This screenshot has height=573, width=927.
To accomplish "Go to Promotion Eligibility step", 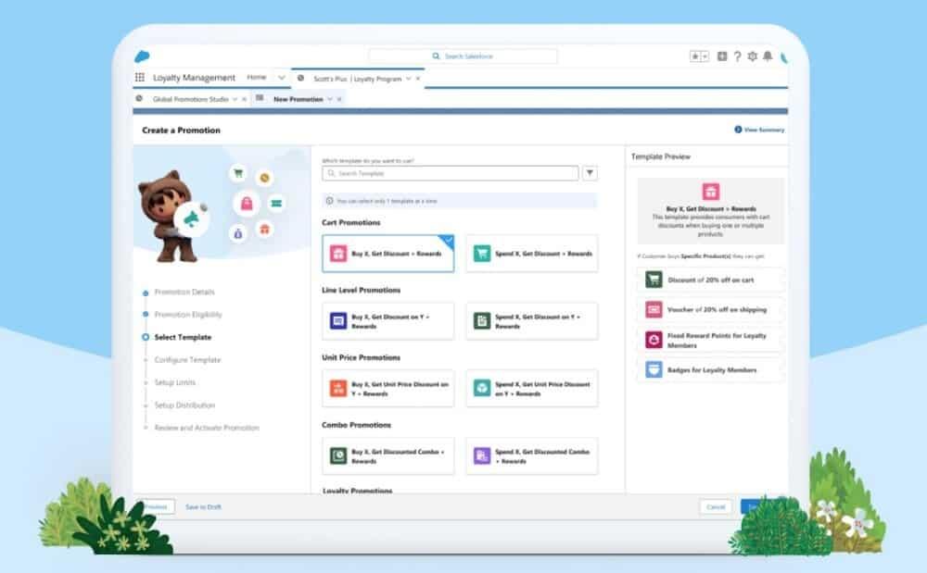I will click(188, 315).
